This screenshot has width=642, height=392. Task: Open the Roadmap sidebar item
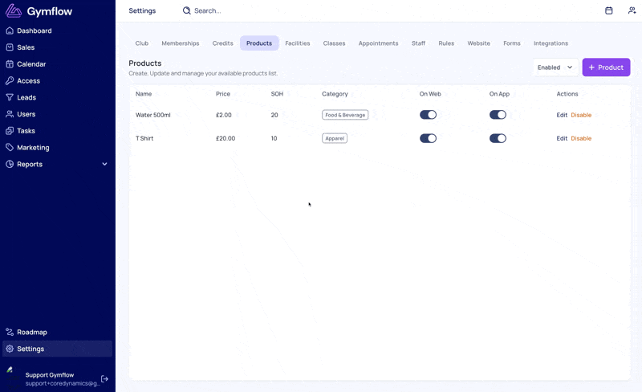[x=32, y=332]
